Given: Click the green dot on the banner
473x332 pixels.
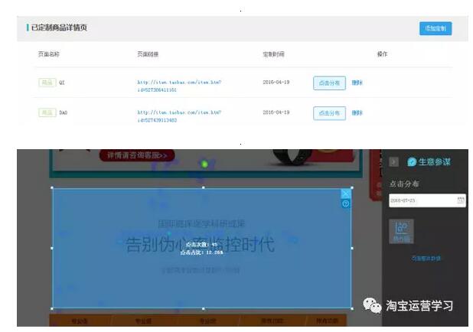Looking at the screenshot, I should [204, 163].
